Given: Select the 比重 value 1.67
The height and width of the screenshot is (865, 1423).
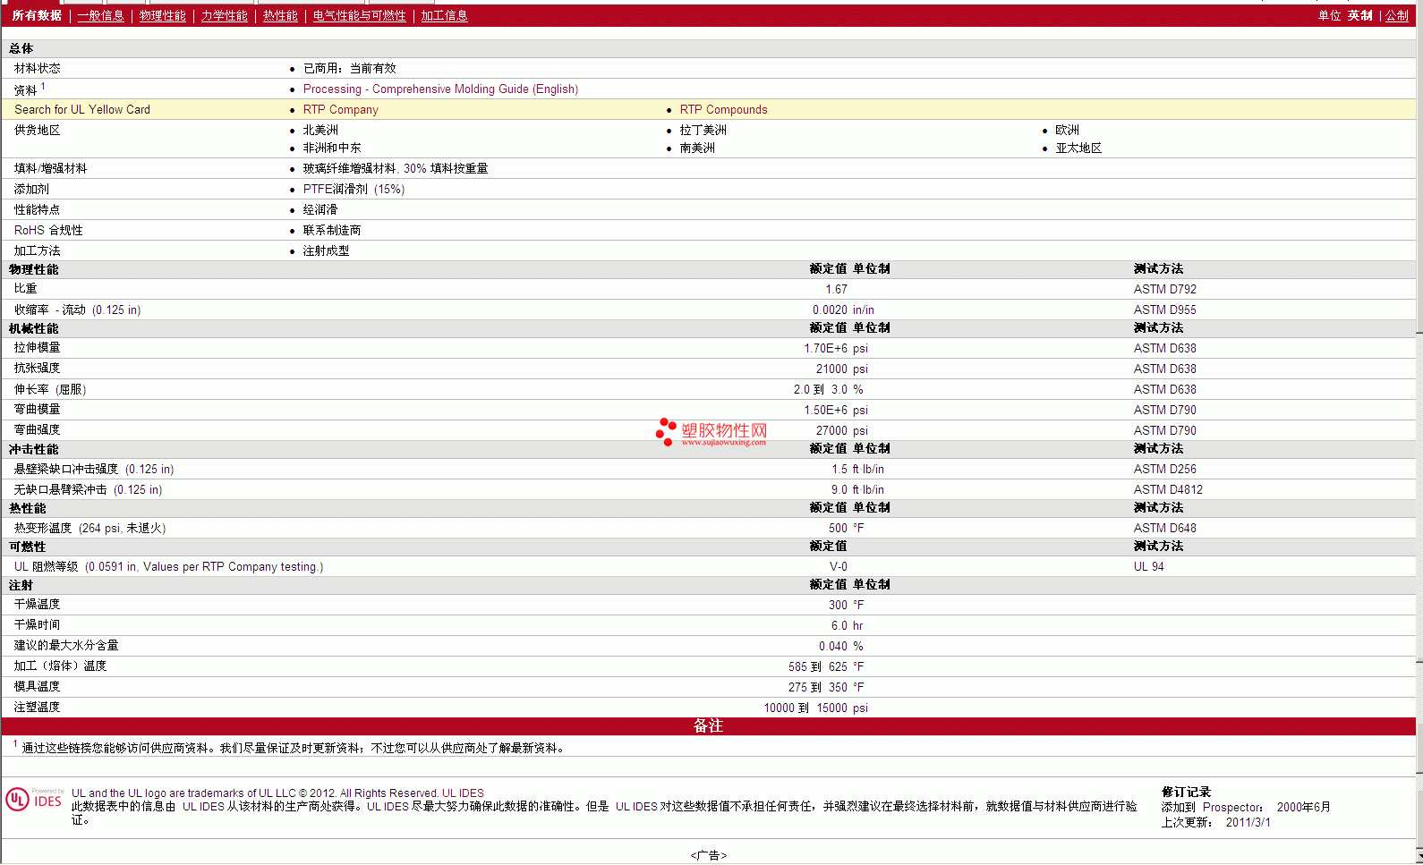Looking at the screenshot, I should pyautogui.click(x=836, y=290).
